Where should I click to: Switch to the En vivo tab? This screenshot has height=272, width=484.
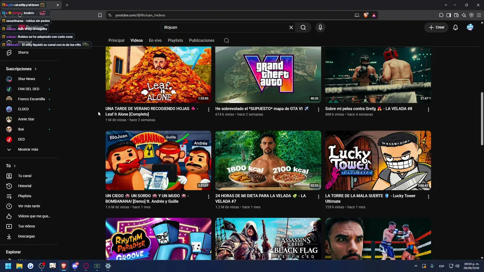155,40
